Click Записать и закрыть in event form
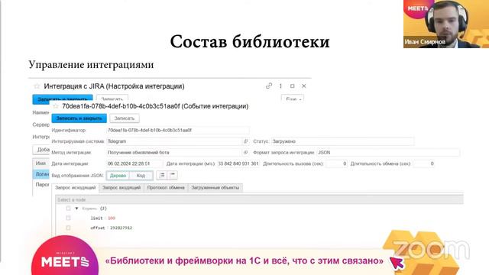The image size is (489, 275). click(79, 118)
